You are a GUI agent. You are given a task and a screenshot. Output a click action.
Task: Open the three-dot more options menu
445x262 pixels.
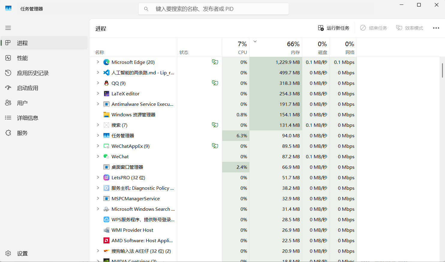436,28
